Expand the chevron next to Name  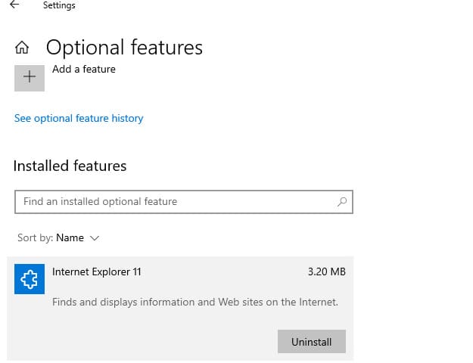[95, 238]
